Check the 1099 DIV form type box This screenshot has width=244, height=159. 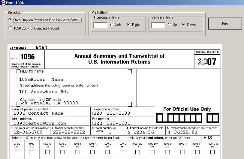(153, 152)
